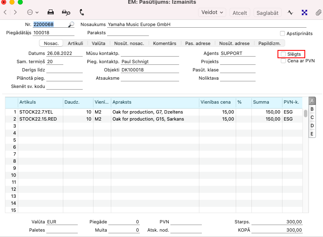This screenshot has height=237, width=323.
Task: Expand the ellipsis actions dropdown
Action: coord(33,12)
